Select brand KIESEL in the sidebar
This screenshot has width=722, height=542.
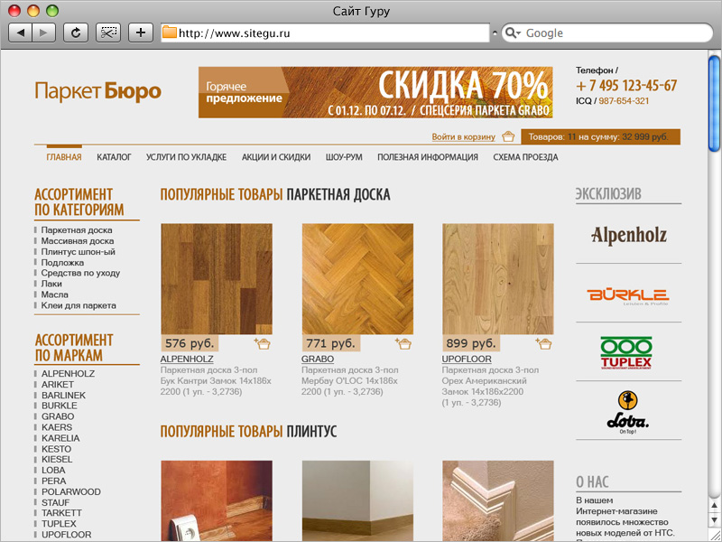click(57, 460)
